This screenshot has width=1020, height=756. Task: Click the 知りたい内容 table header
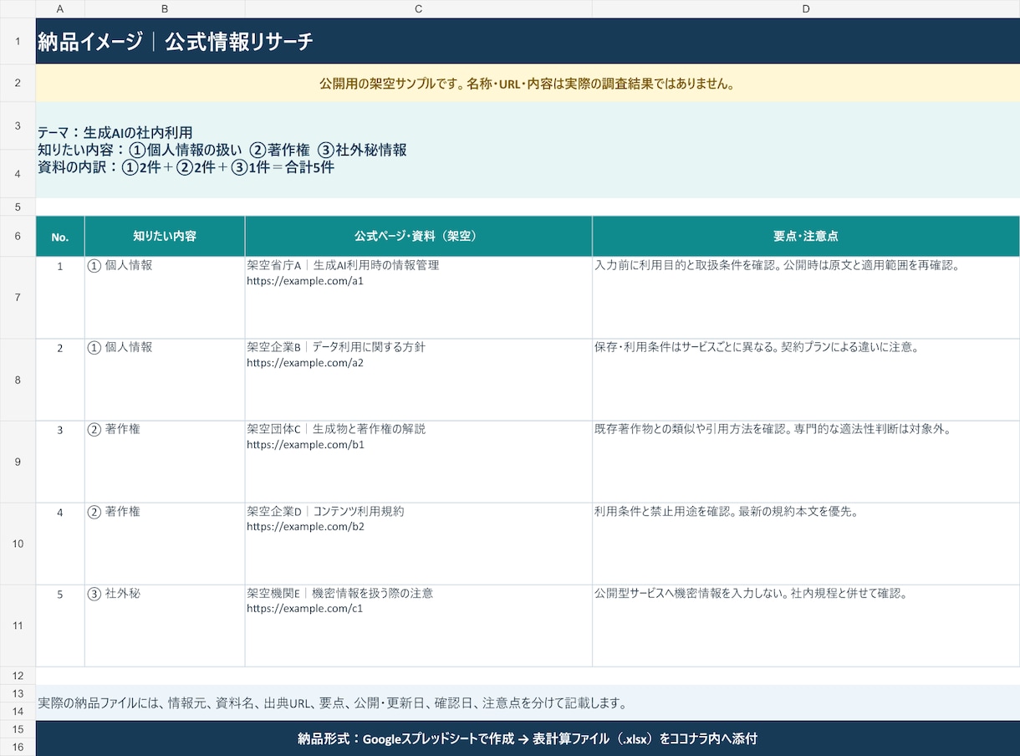(165, 237)
